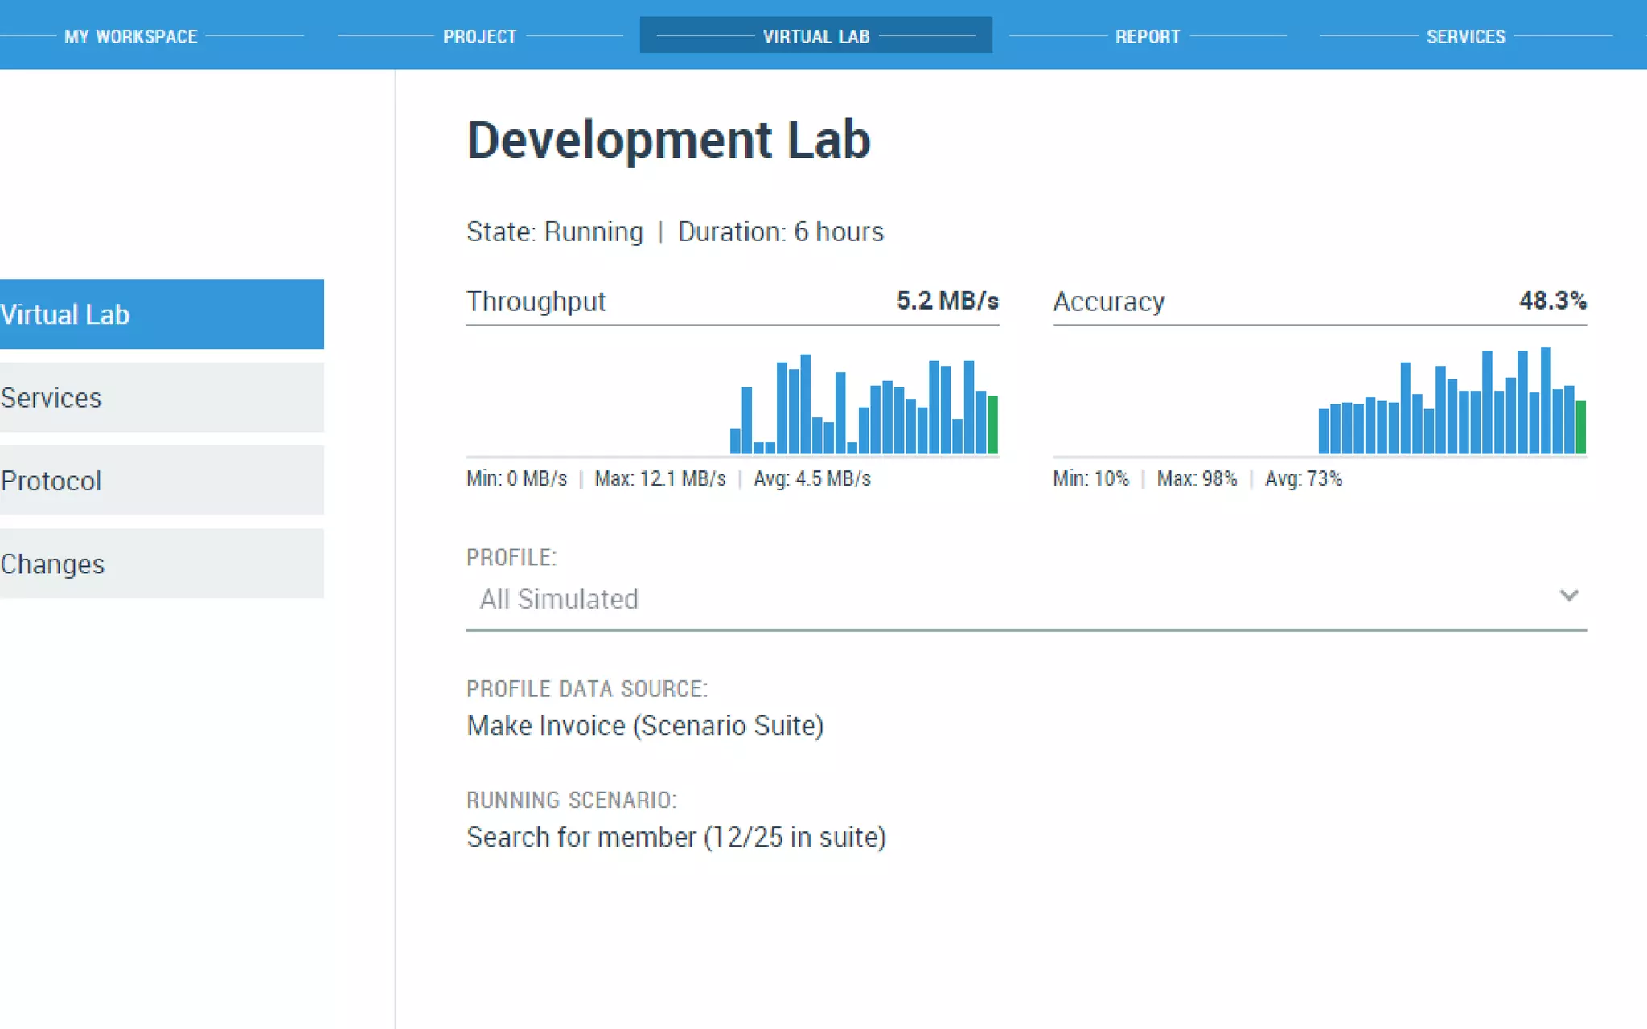Viewport: 1647px width, 1029px height.
Task: Expand the Profile dropdown chevron
Action: (1568, 596)
